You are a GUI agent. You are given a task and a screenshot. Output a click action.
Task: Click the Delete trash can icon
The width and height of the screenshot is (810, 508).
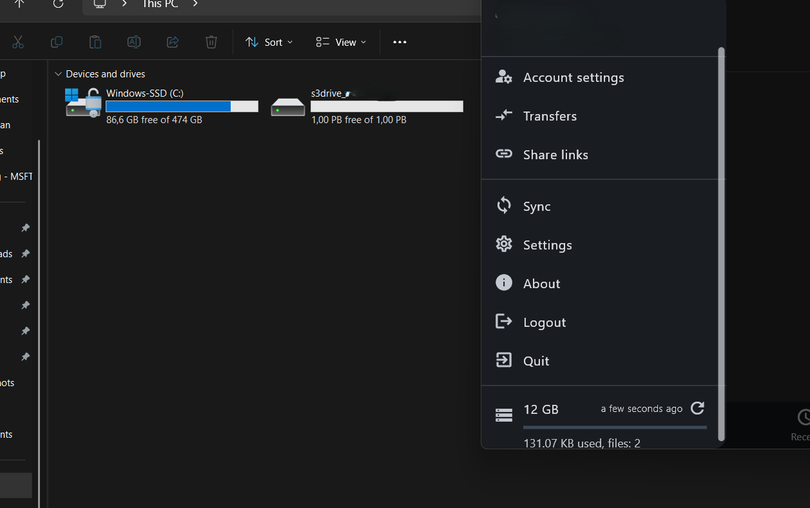click(211, 42)
